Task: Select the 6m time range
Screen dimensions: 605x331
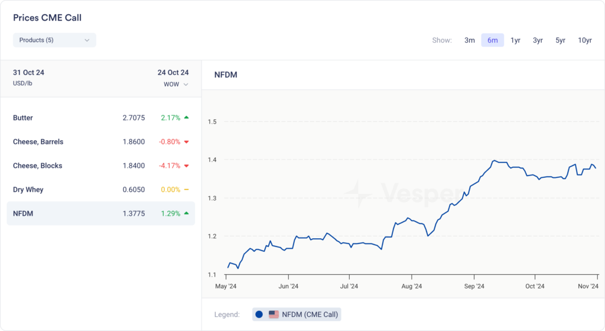Action: point(492,40)
